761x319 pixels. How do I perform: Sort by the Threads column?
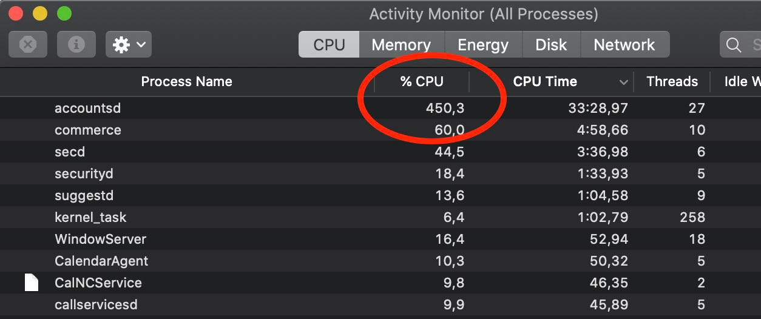coord(672,82)
